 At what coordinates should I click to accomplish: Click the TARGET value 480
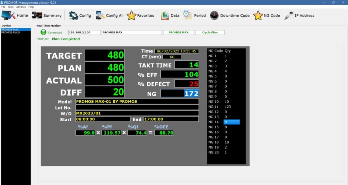pyautogui.click(x=105, y=55)
